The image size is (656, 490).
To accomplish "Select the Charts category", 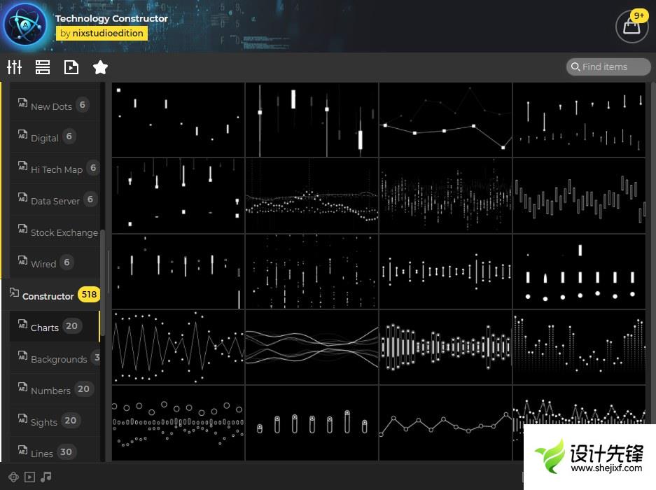I will (45, 327).
